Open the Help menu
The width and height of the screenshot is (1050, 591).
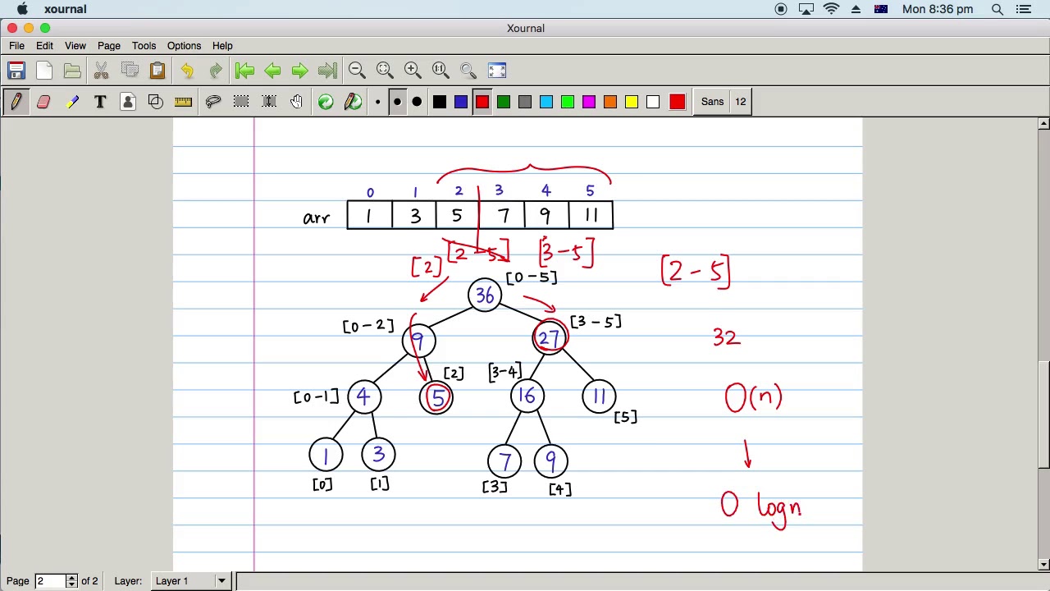click(x=222, y=46)
